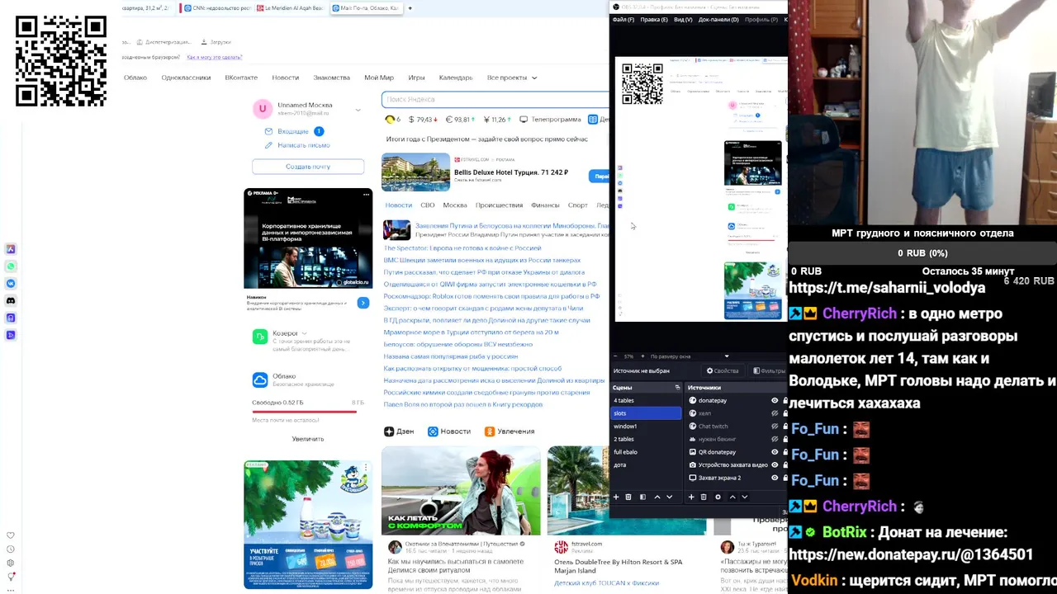Open new browser tab with plus button
The width and height of the screenshot is (1057, 594).
point(410,8)
